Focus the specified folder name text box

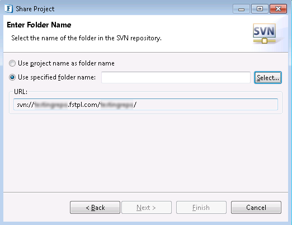[176, 77]
